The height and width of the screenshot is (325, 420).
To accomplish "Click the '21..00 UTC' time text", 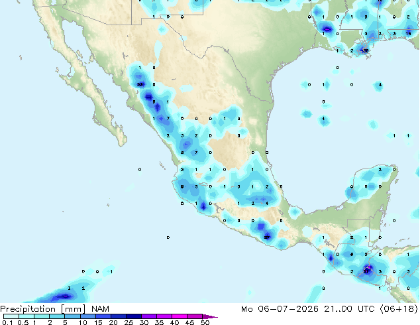I will (349, 309).
